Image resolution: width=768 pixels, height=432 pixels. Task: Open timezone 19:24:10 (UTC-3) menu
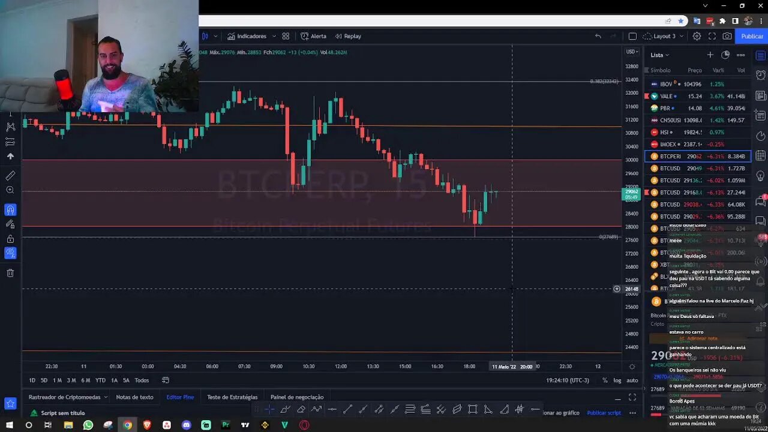coord(568,380)
